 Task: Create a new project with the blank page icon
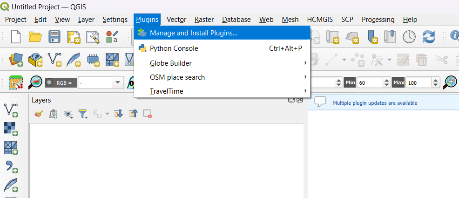(15, 37)
